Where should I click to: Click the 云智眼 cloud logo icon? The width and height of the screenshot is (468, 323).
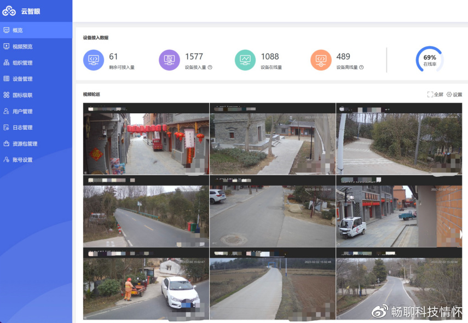9,11
